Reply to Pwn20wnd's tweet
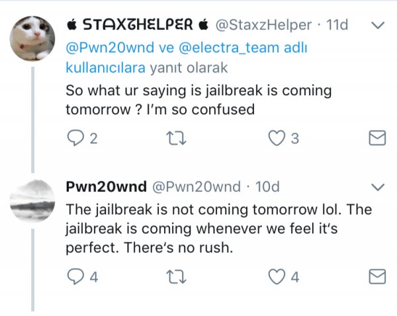Viewport: 397px width, 316px height. (75, 277)
